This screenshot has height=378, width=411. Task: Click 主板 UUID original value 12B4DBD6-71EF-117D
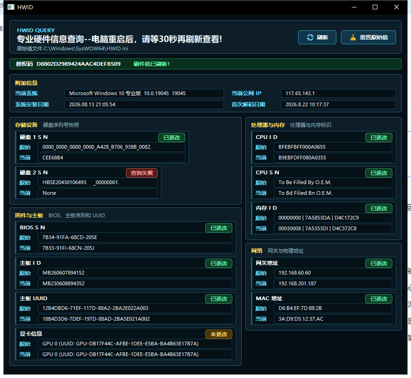[135, 308]
